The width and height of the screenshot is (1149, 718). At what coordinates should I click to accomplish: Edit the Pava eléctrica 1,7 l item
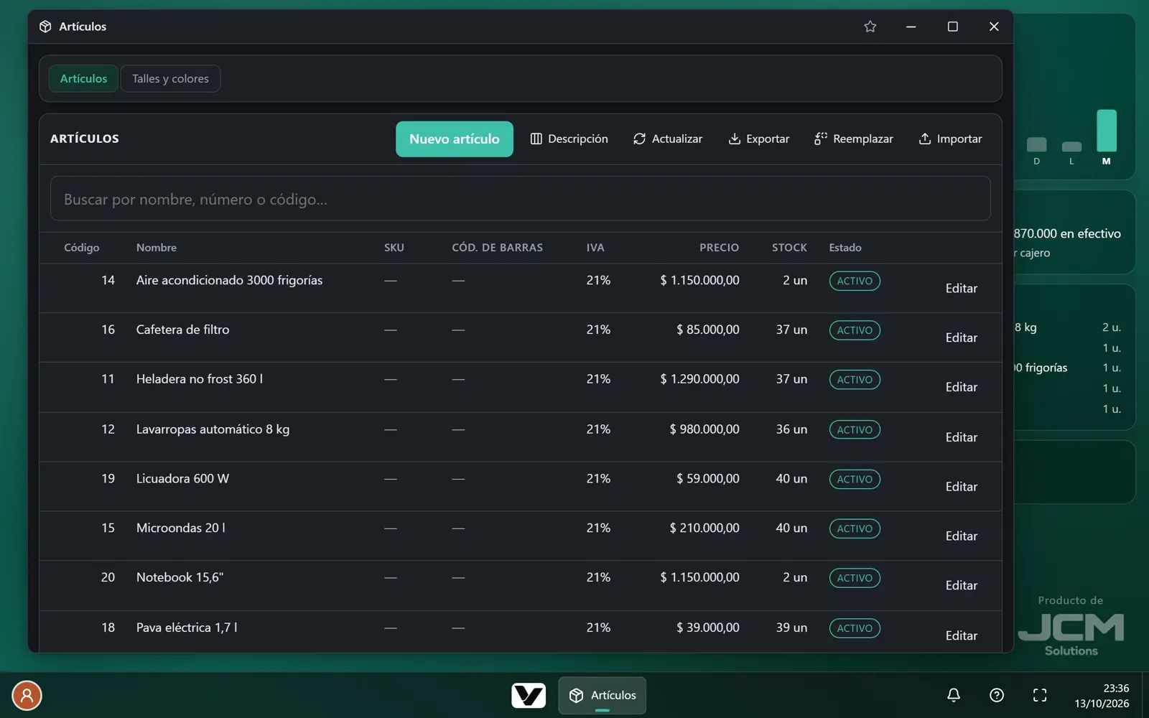(x=961, y=635)
